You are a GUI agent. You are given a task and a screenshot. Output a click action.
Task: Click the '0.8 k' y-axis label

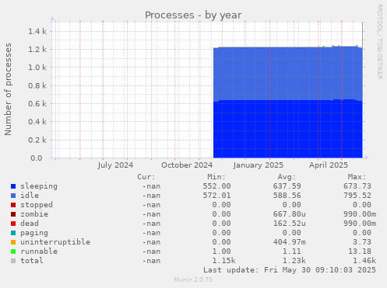(37, 85)
